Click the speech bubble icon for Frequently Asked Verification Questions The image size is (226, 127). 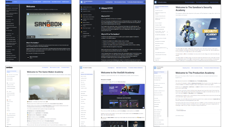(82, 19)
